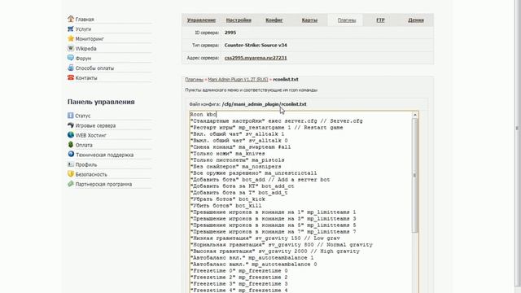Click the Mani Admin Plugin V1.2T breadcrumb
521x293 pixels.
pos(238,80)
